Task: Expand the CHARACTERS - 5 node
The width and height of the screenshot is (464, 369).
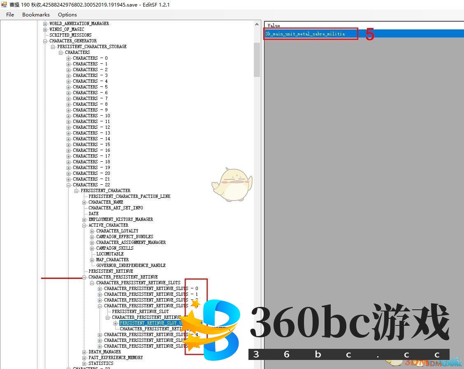Action: coord(69,87)
